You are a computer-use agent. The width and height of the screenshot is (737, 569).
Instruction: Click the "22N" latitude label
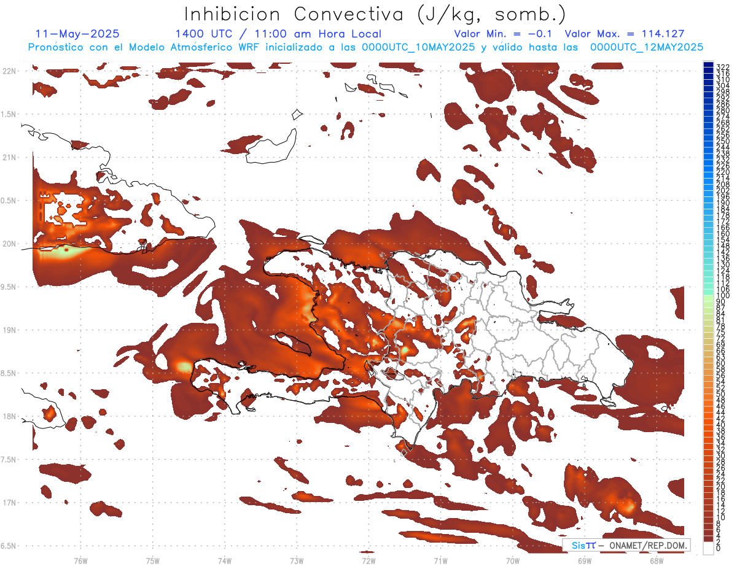pyautogui.click(x=9, y=71)
